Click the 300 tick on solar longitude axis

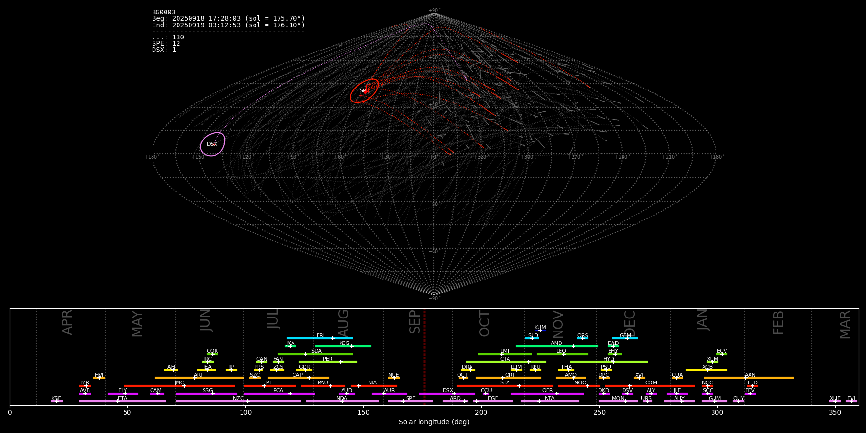[x=717, y=412]
